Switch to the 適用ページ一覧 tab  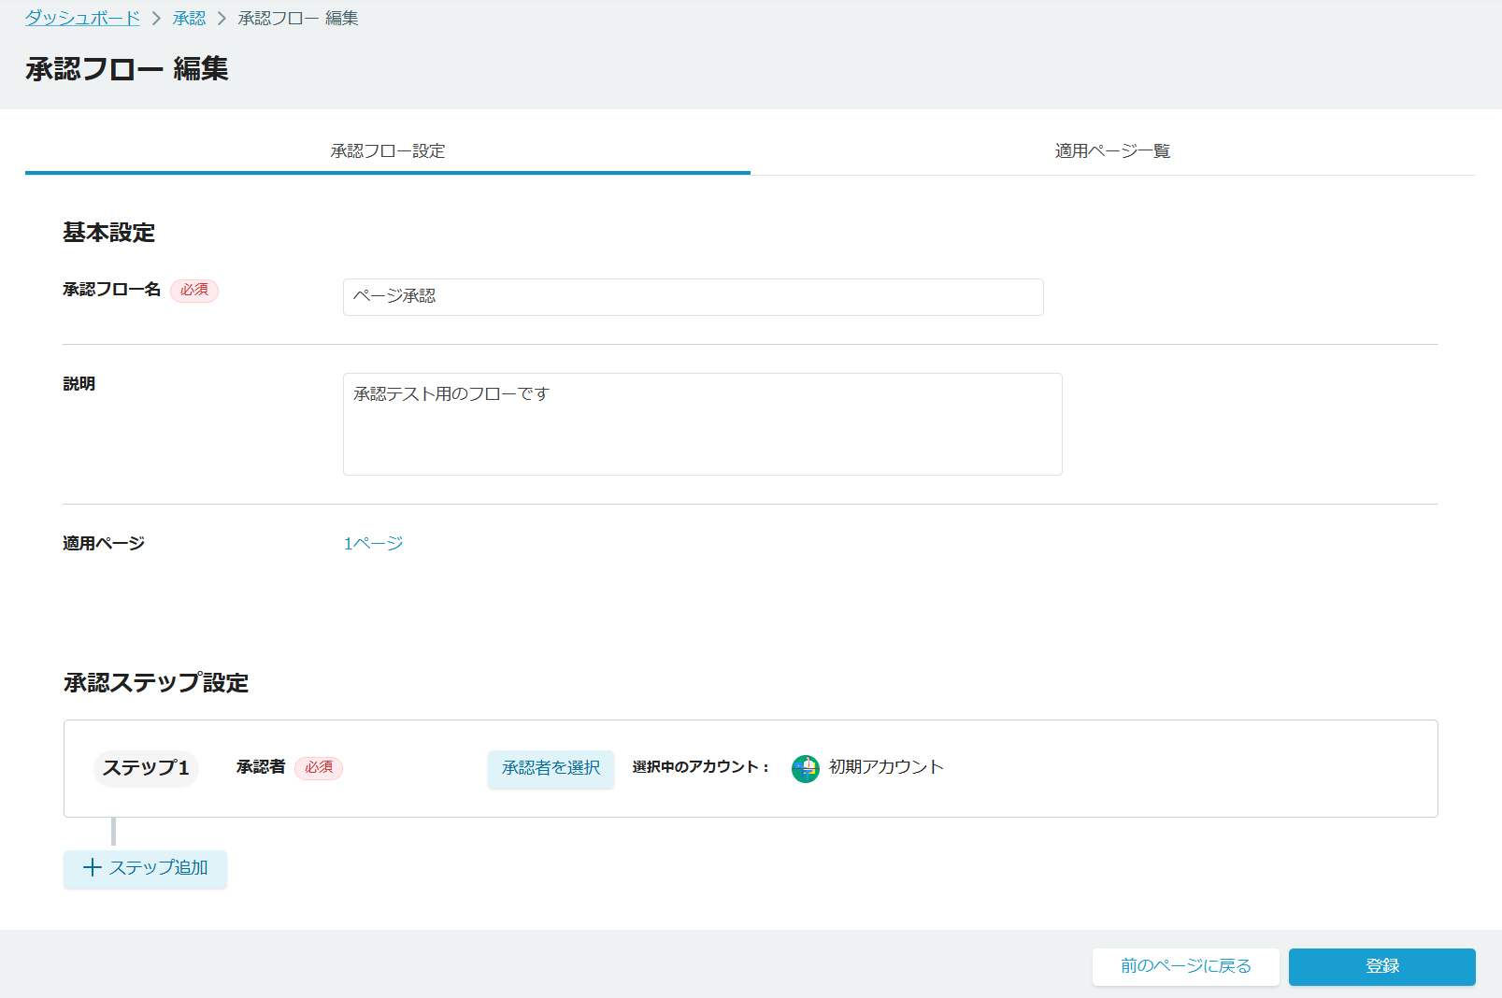click(x=1112, y=151)
